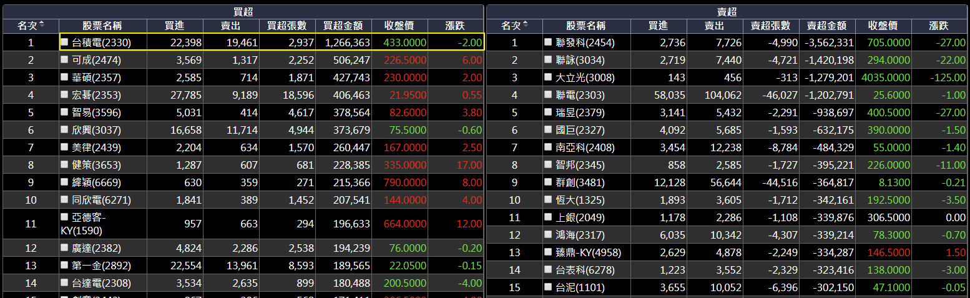Check the 欣興(3037) row checkbox
The width and height of the screenshot is (970, 298).
click(65, 130)
